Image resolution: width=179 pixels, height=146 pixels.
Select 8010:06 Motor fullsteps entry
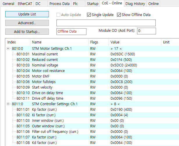pos(98,82)
